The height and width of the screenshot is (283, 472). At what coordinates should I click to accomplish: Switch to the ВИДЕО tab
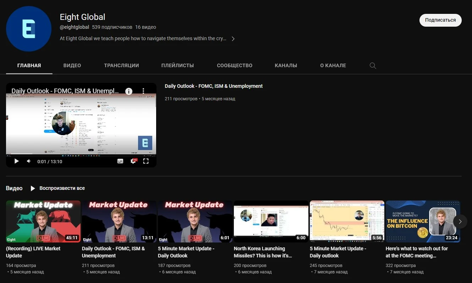(72, 65)
